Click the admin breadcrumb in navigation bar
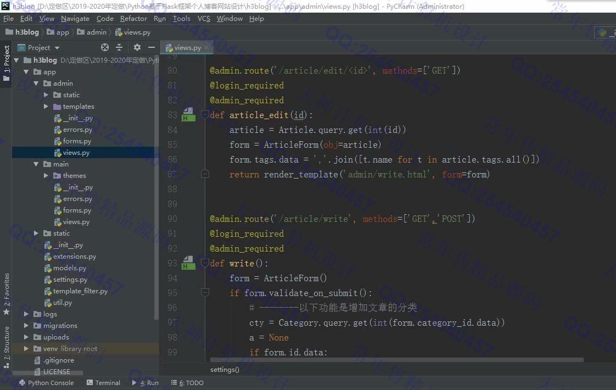The width and height of the screenshot is (616, 390). tap(92, 32)
